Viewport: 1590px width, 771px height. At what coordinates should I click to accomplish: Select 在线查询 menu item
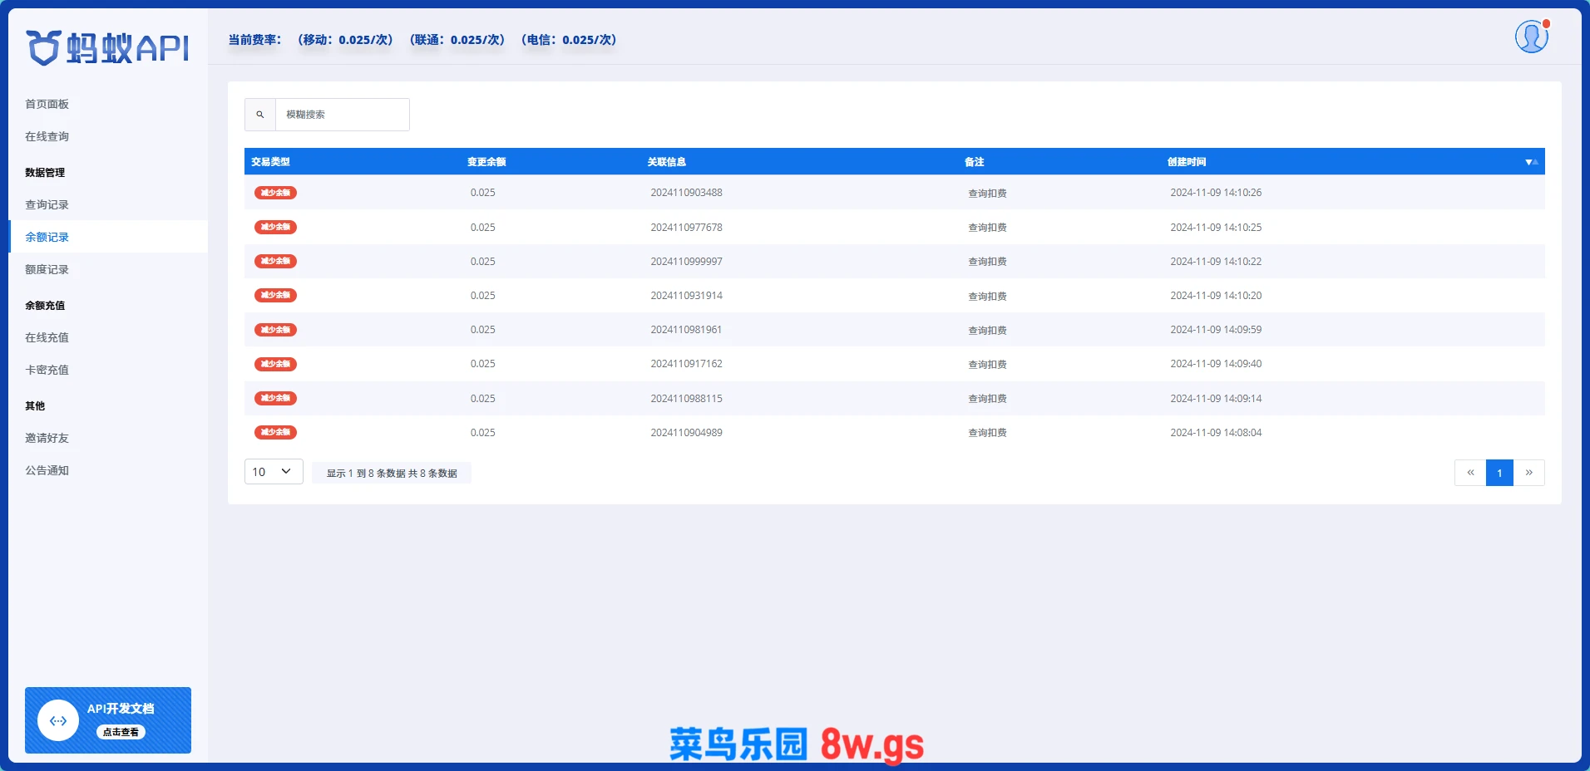47,136
